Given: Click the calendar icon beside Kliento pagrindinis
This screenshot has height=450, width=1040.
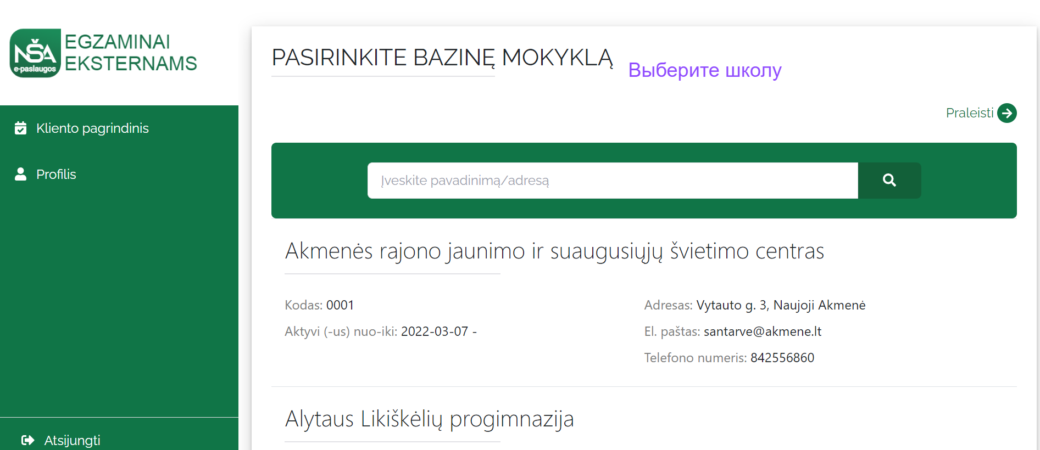Looking at the screenshot, I should (x=20, y=128).
